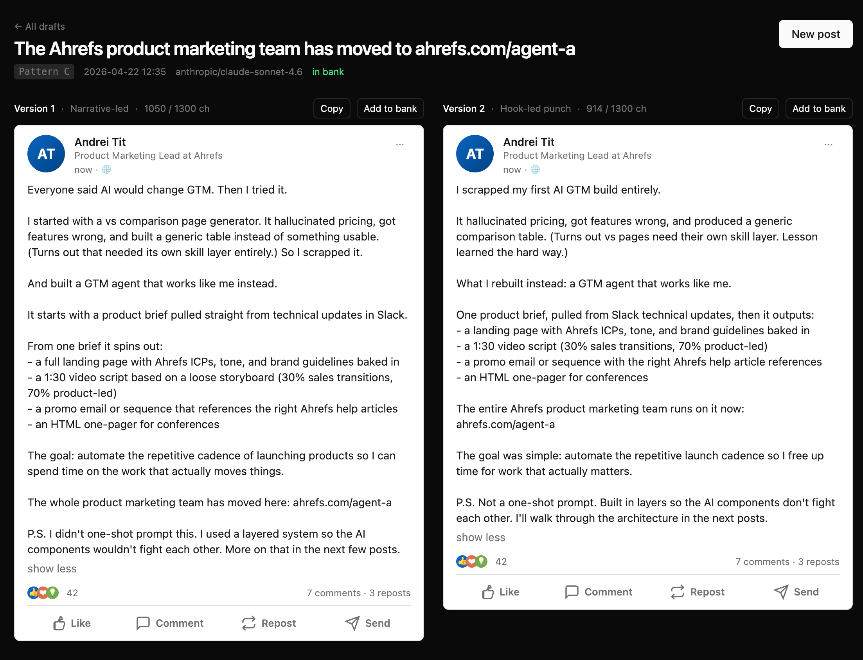Collapse Version 1 post with show less
The height and width of the screenshot is (660, 863).
click(52, 569)
